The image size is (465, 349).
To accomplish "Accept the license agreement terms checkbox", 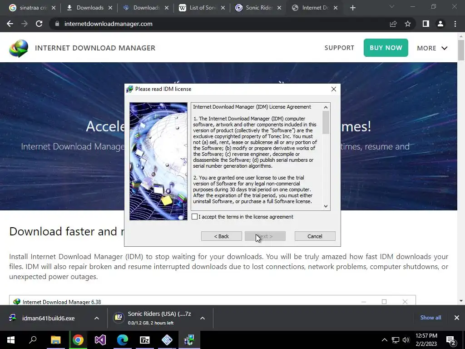I will [194, 217].
